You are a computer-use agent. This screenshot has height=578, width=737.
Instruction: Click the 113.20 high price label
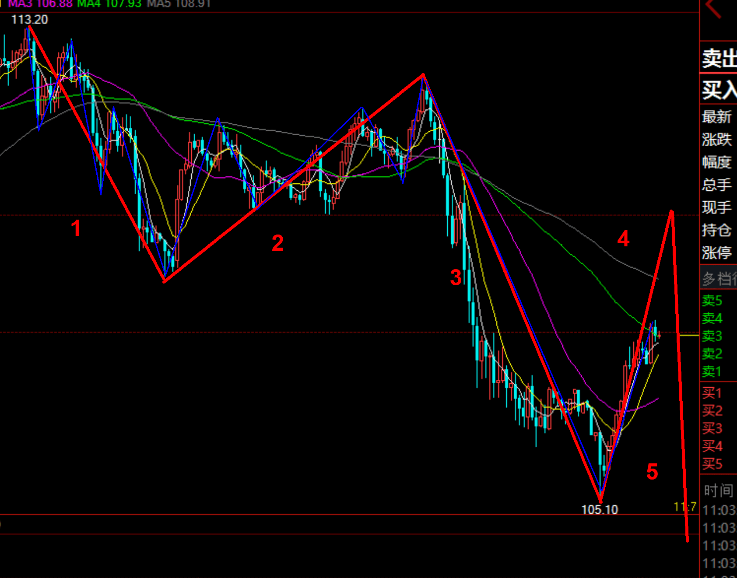click(x=29, y=20)
